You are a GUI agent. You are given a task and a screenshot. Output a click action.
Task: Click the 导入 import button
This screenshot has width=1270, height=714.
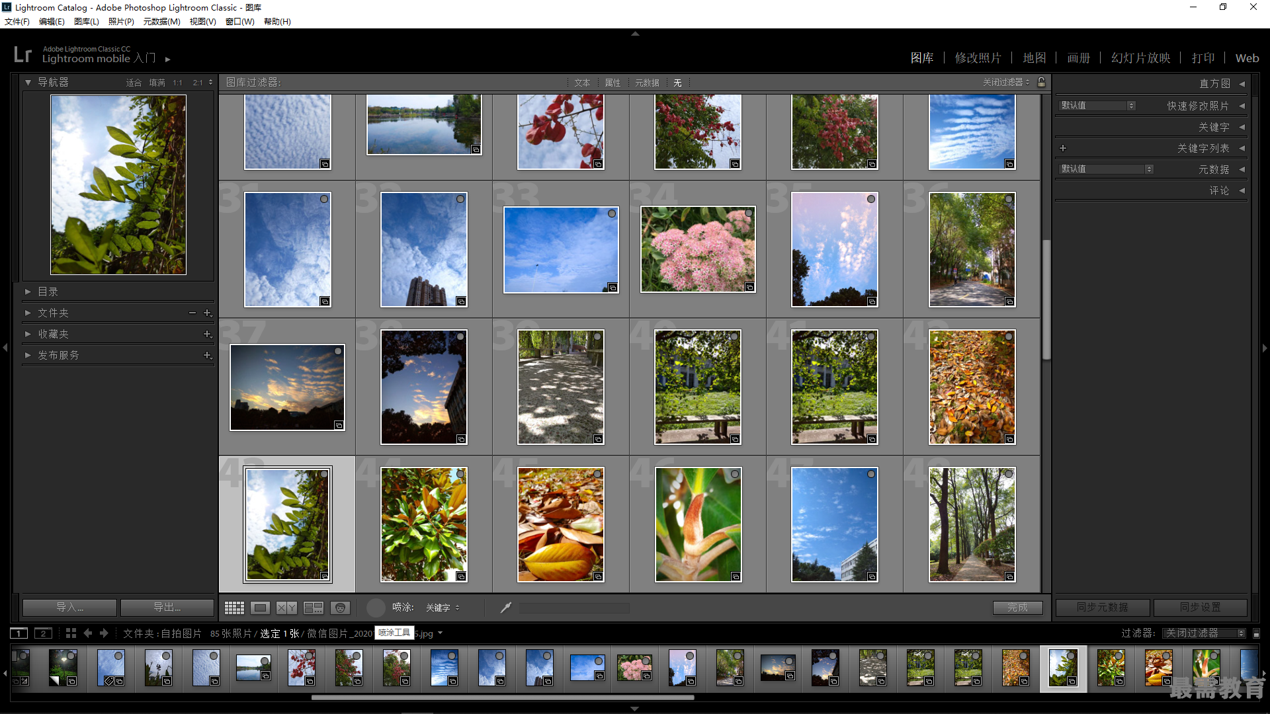(x=69, y=607)
